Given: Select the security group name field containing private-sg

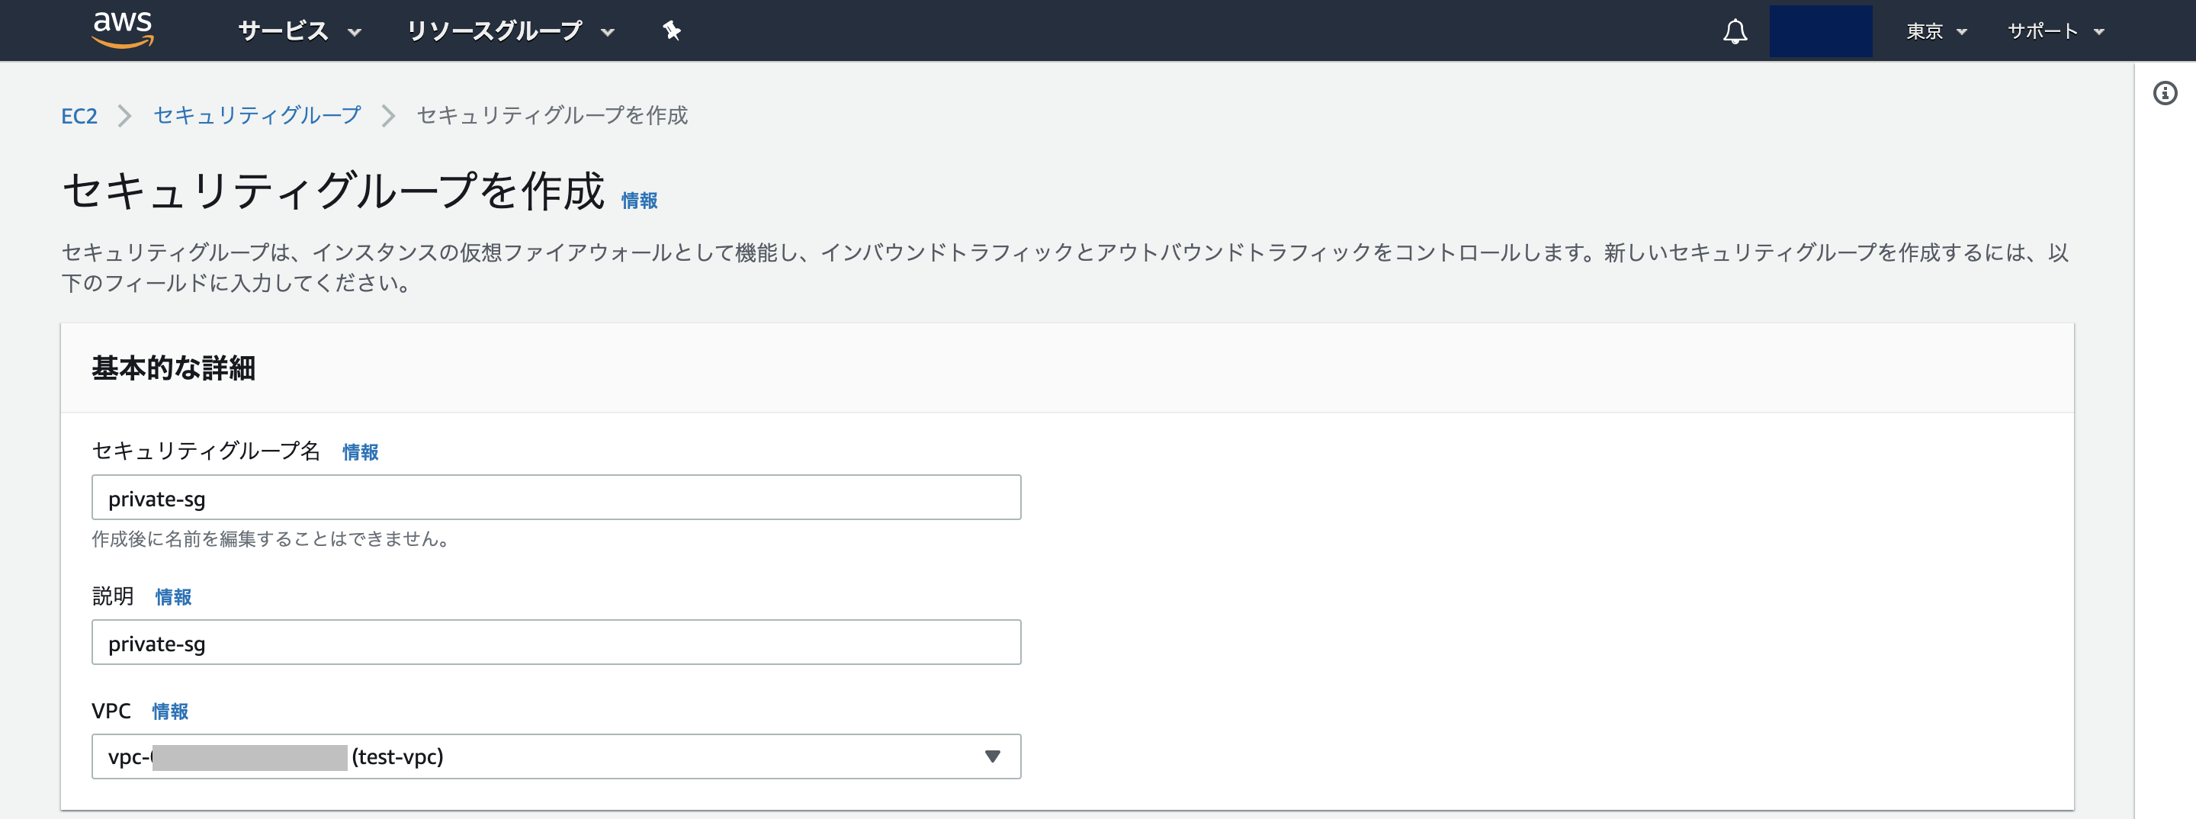Looking at the screenshot, I should click(554, 498).
